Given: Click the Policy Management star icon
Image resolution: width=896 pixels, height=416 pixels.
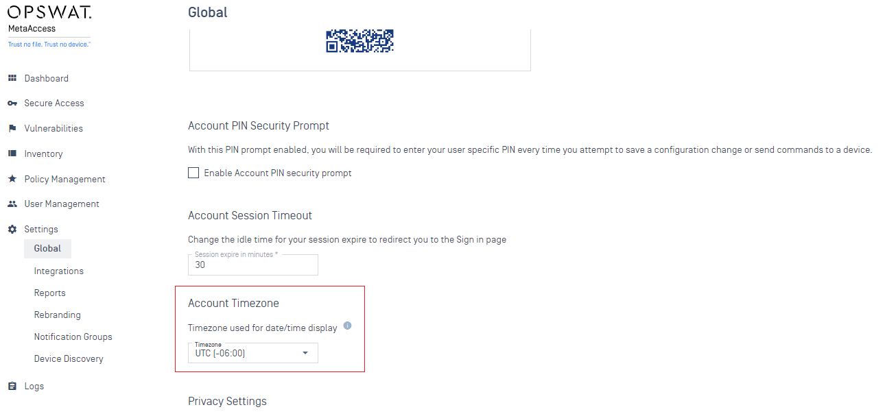Looking at the screenshot, I should (12, 179).
